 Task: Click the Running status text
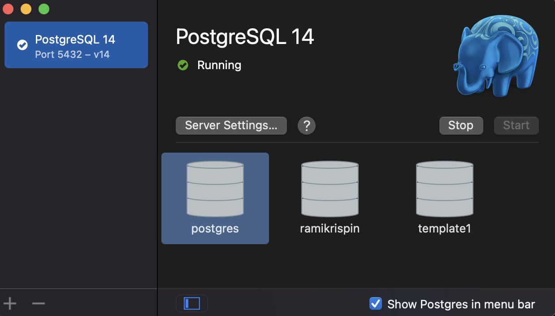point(219,66)
